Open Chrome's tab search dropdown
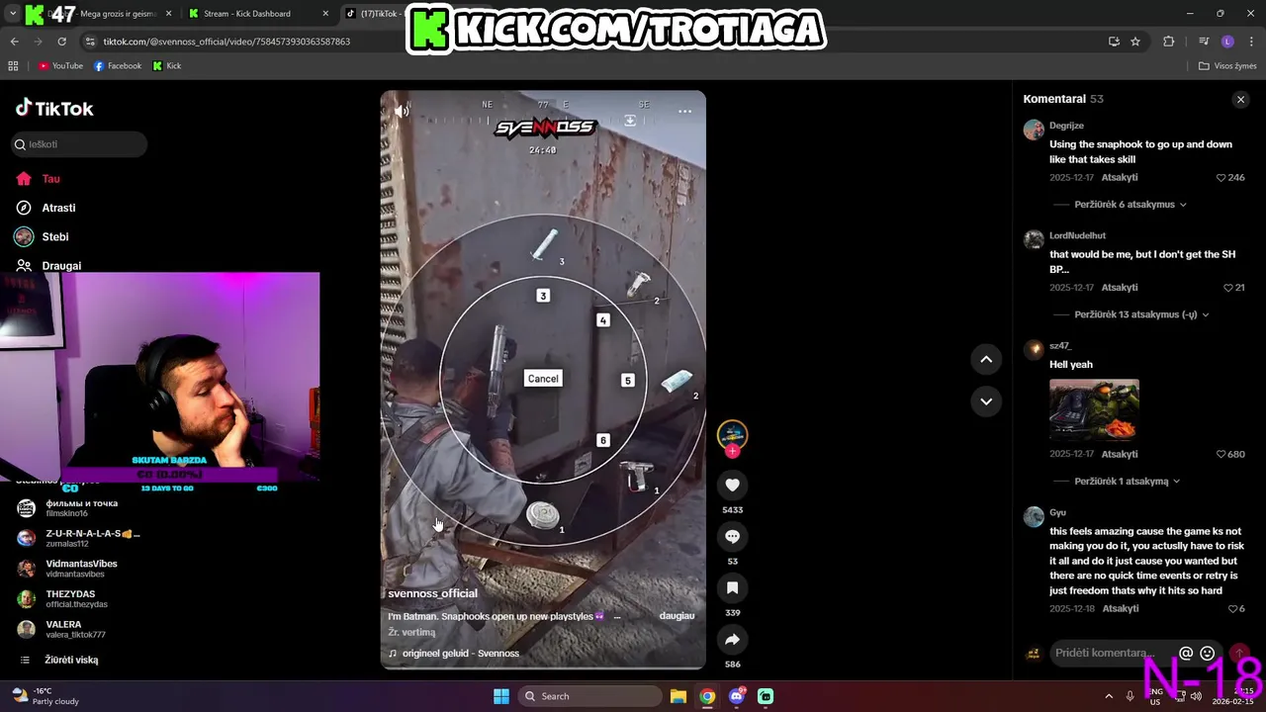Image resolution: width=1266 pixels, height=712 pixels. point(13,14)
